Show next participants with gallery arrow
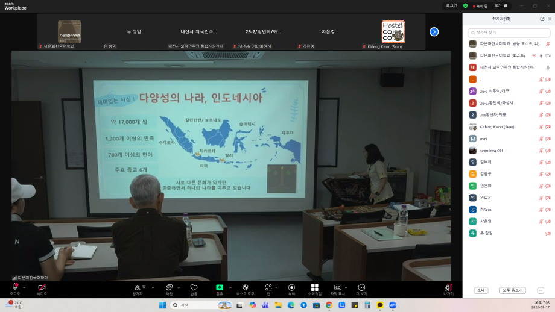 434,32
